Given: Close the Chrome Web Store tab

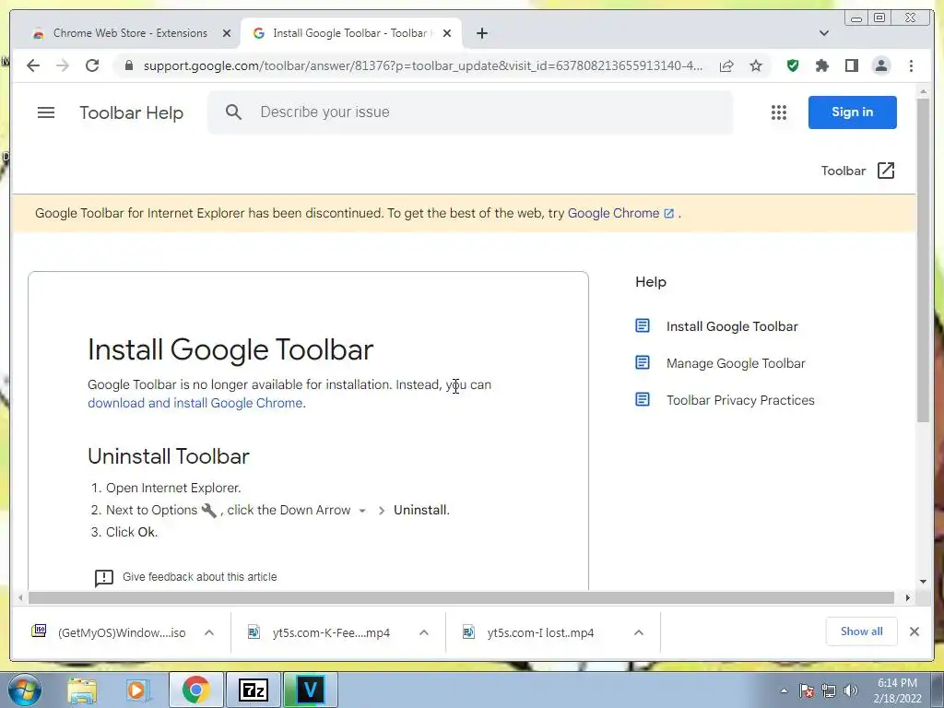Looking at the screenshot, I should (227, 33).
